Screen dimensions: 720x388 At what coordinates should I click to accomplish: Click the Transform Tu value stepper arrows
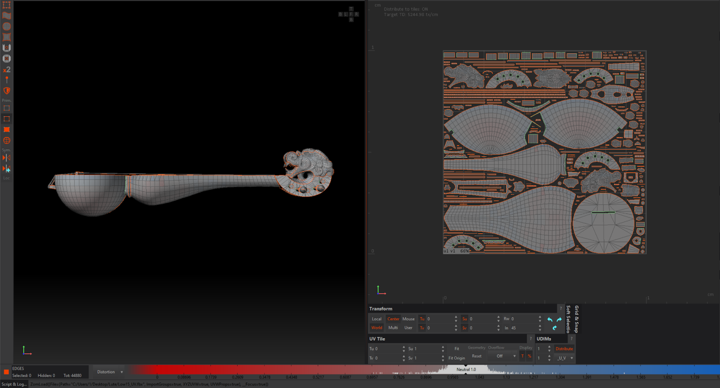tap(456, 319)
